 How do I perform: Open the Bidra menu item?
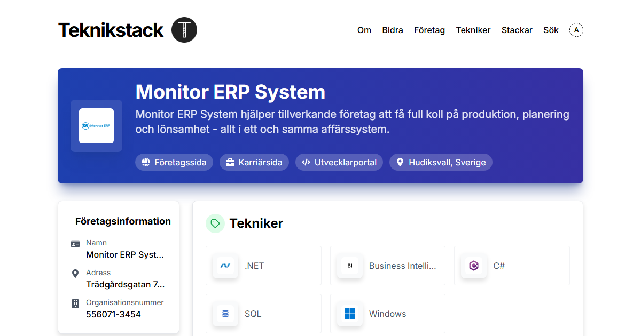(393, 30)
